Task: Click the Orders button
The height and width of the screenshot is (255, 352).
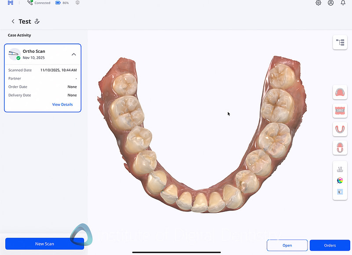Action: click(330, 245)
